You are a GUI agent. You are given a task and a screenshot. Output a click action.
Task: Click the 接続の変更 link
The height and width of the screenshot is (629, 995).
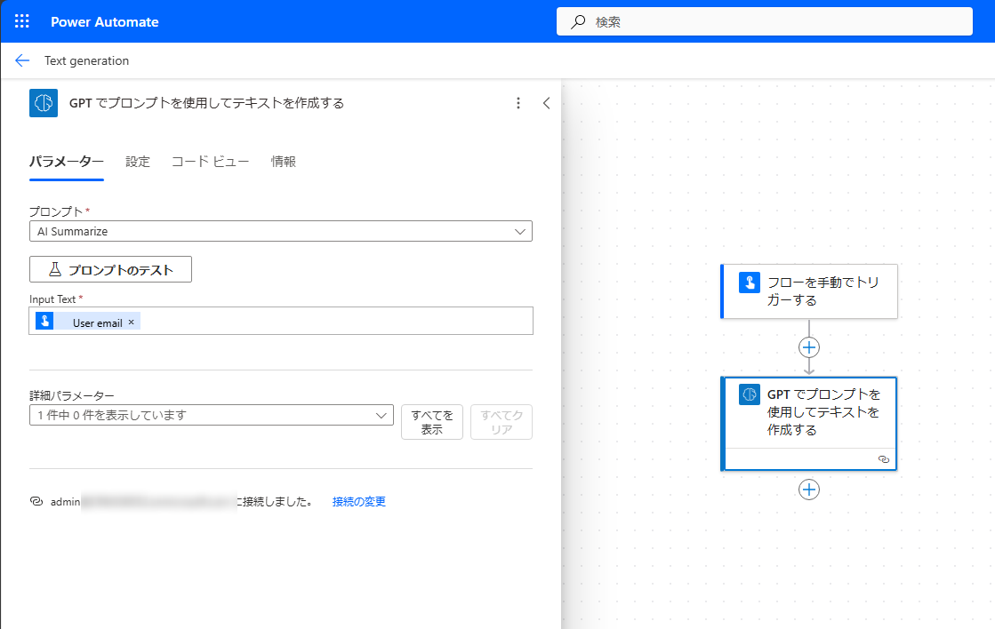pos(359,502)
